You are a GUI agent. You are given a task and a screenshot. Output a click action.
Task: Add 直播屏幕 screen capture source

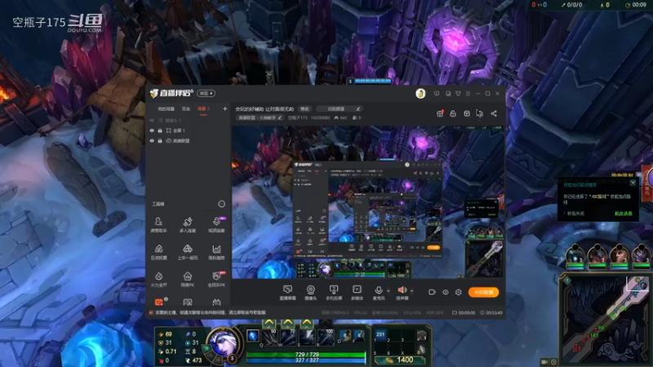click(x=287, y=293)
